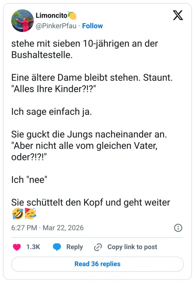
Task: Click the X logo in the corner
Action: (178, 15)
